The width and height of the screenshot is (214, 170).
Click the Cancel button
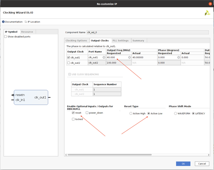[x=202, y=163]
